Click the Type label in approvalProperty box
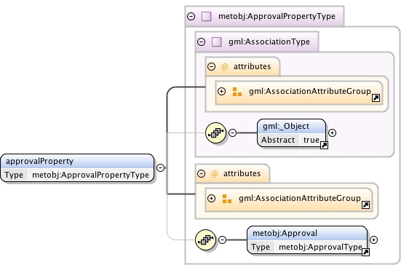 pos(14,175)
